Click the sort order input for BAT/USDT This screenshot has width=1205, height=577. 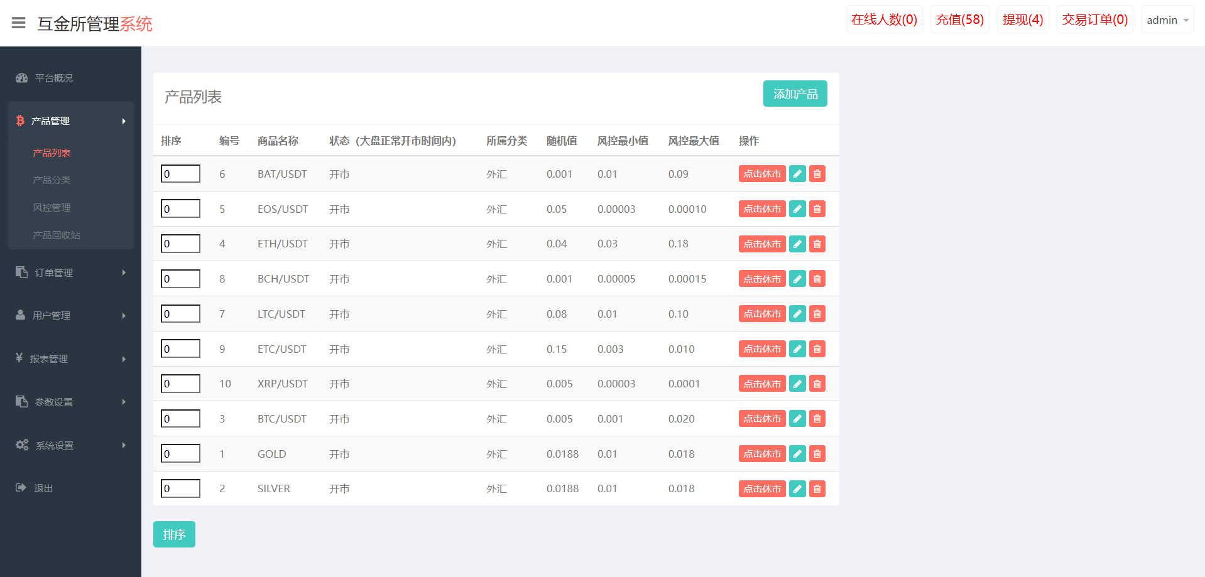[180, 174]
